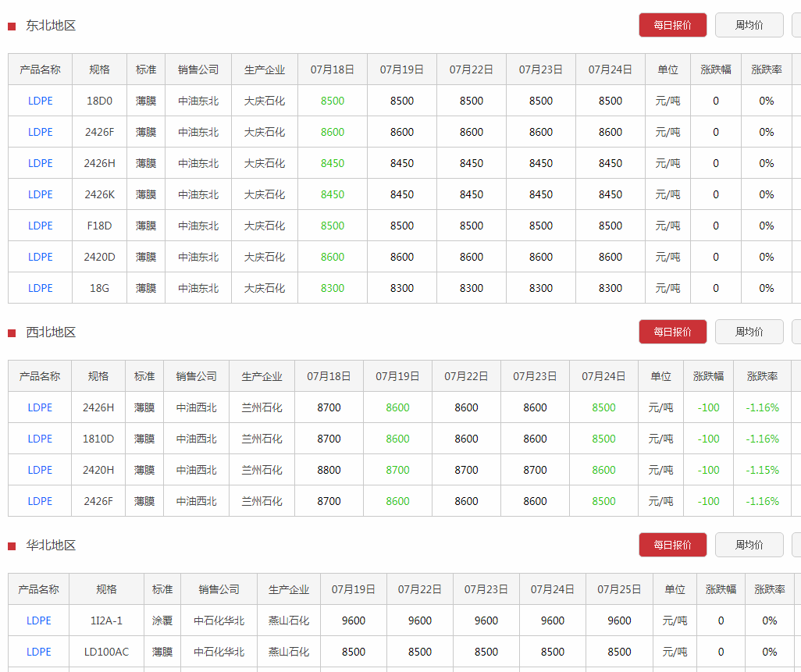Click the 8800 price in 2420H row

pos(329,470)
